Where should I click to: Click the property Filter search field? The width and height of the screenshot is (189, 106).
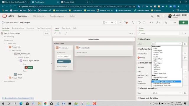[x=159, y=33]
